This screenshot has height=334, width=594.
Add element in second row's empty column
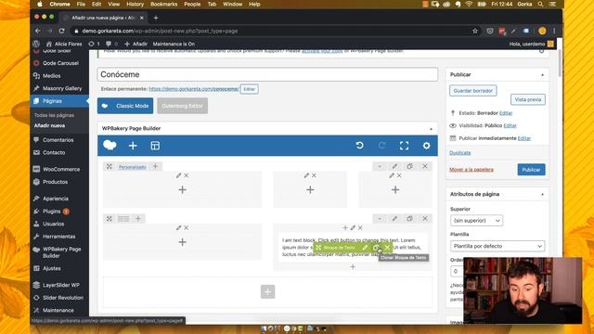pyautogui.click(x=182, y=242)
